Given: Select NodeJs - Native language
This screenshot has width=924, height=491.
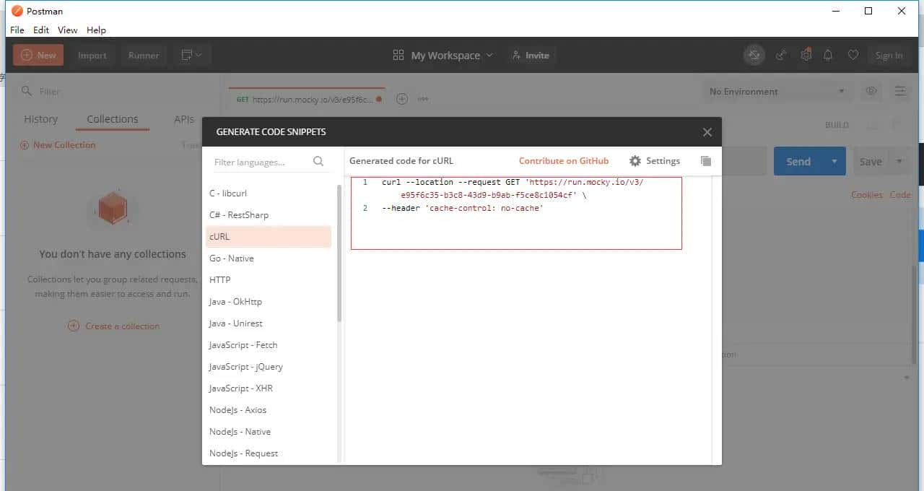Looking at the screenshot, I should (269, 432).
